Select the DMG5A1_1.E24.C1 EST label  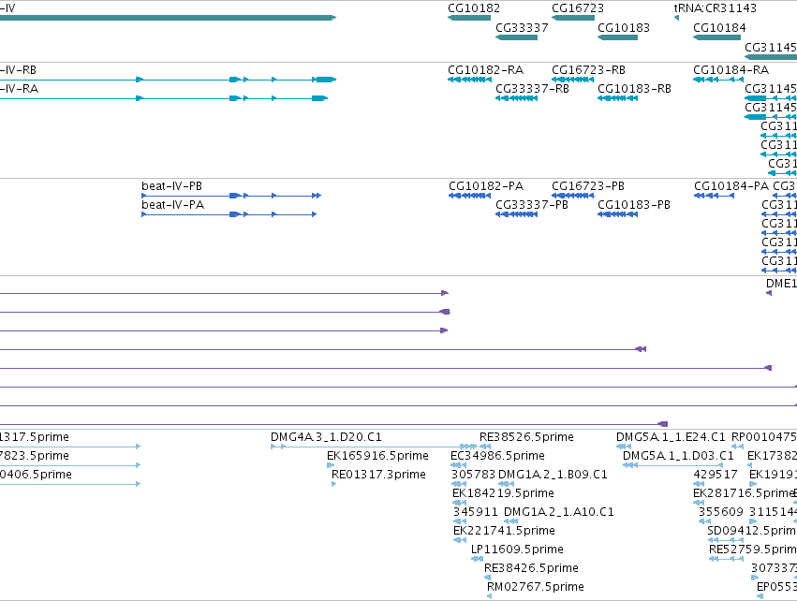pyautogui.click(x=671, y=437)
